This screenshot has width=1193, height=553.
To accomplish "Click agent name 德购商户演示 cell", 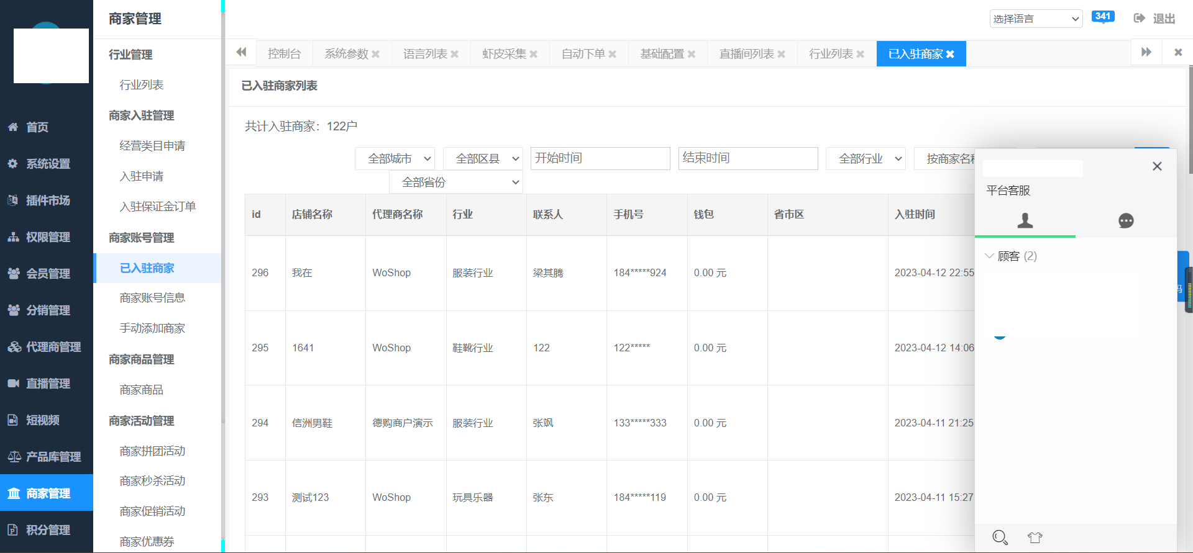I will point(402,423).
